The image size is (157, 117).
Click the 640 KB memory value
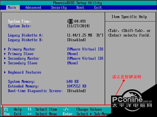[73, 81]
